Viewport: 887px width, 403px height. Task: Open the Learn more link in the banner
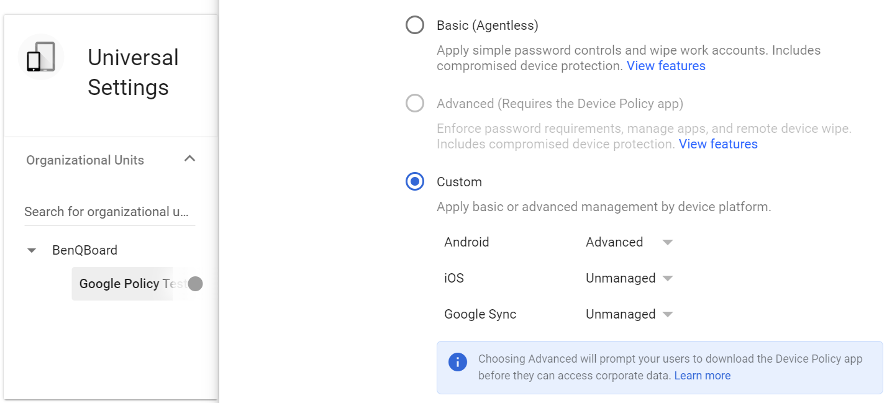tap(703, 375)
